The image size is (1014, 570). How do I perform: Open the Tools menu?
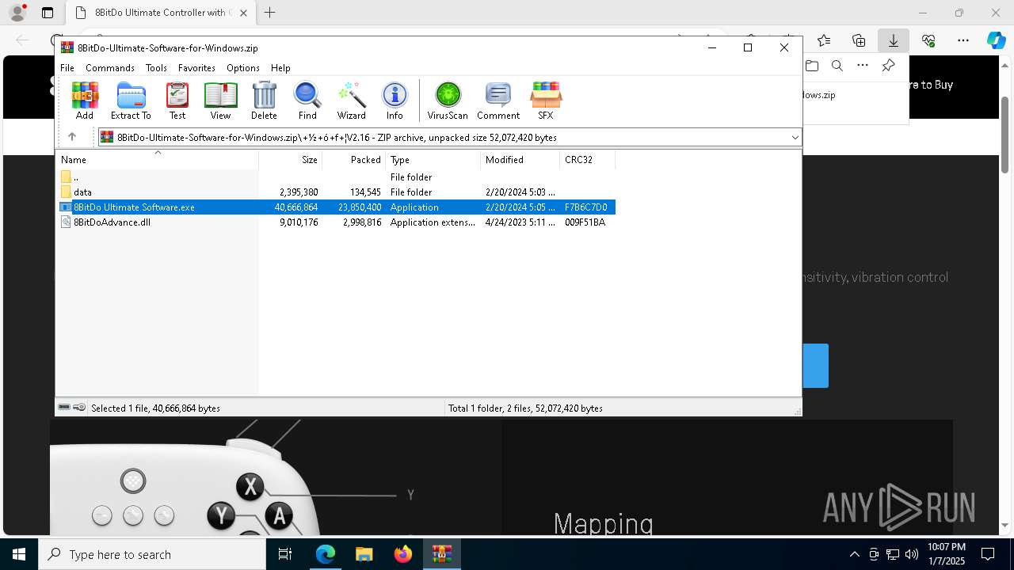pyautogui.click(x=156, y=68)
